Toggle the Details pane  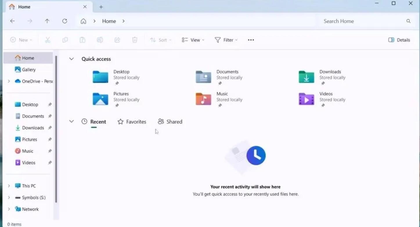click(399, 40)
